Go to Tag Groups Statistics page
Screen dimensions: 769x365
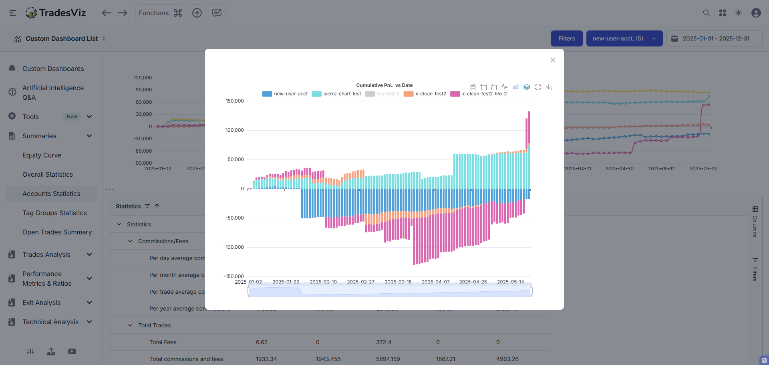(54, 213)
